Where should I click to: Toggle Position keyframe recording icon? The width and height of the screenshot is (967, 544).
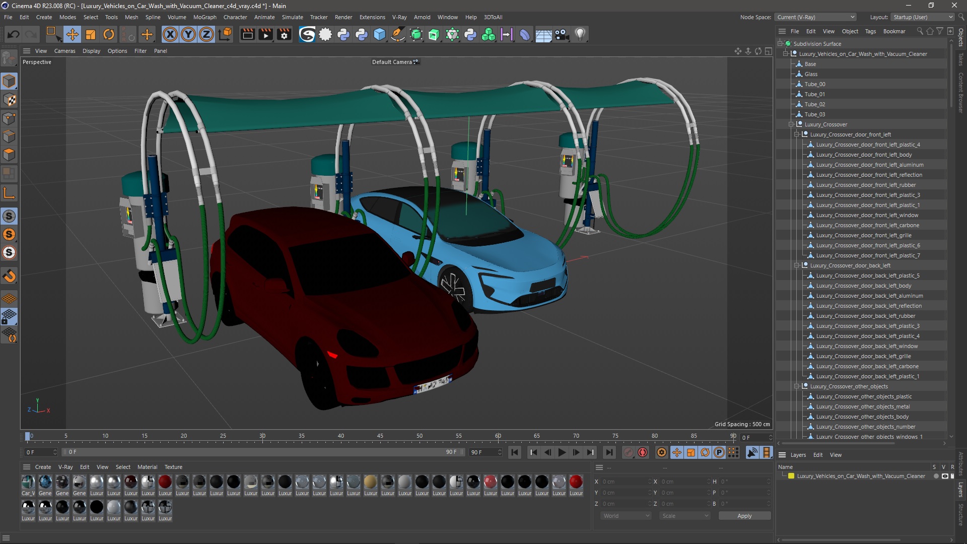(677, 452)
